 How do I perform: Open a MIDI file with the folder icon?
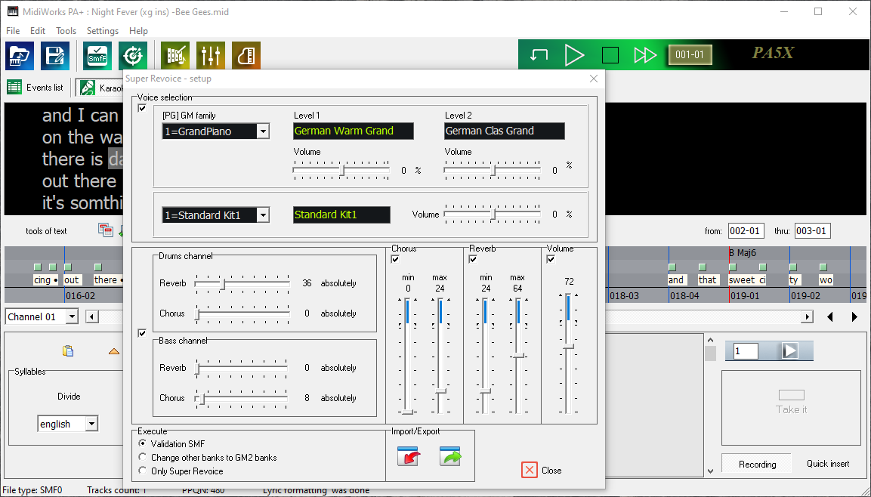pos(19,55)
